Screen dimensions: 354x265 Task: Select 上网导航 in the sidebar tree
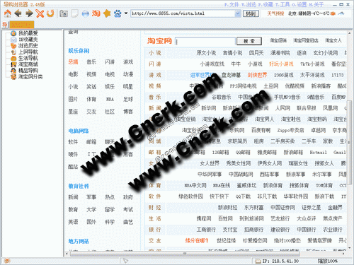pos(28,52)
